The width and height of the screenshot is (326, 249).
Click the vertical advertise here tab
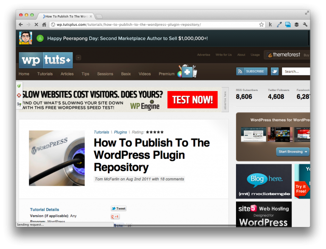(x=225, y=100)
